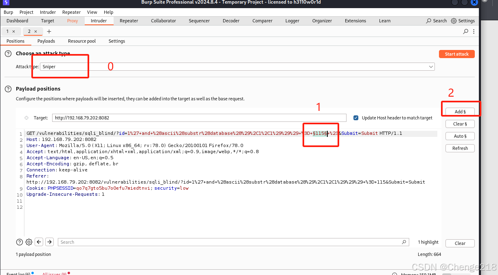This screenshot has width=498, height=275.
Task: Open the View menu
Action: click(92, 12)
